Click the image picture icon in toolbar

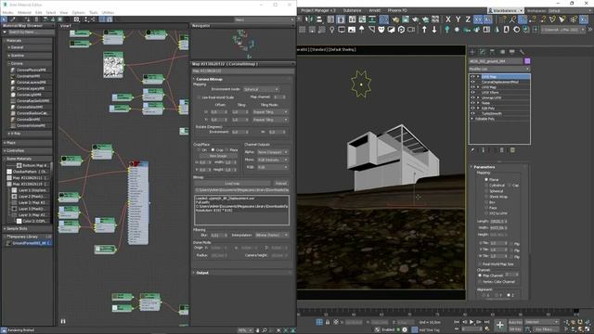(352, 29)
